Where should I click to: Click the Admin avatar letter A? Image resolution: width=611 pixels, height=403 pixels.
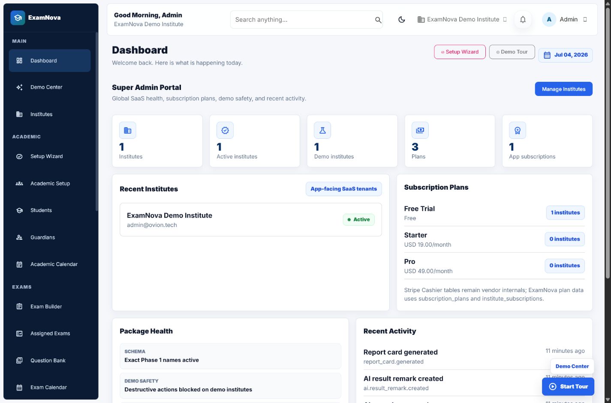pyautogui.click(x=549, y=19)
